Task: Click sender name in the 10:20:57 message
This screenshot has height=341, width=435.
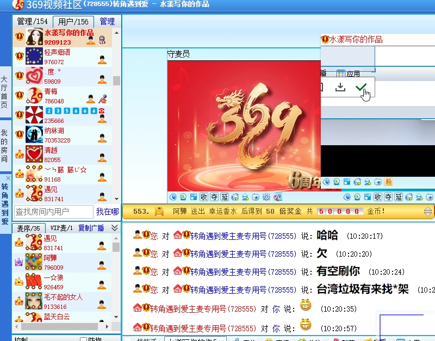Action: [203, 328]
